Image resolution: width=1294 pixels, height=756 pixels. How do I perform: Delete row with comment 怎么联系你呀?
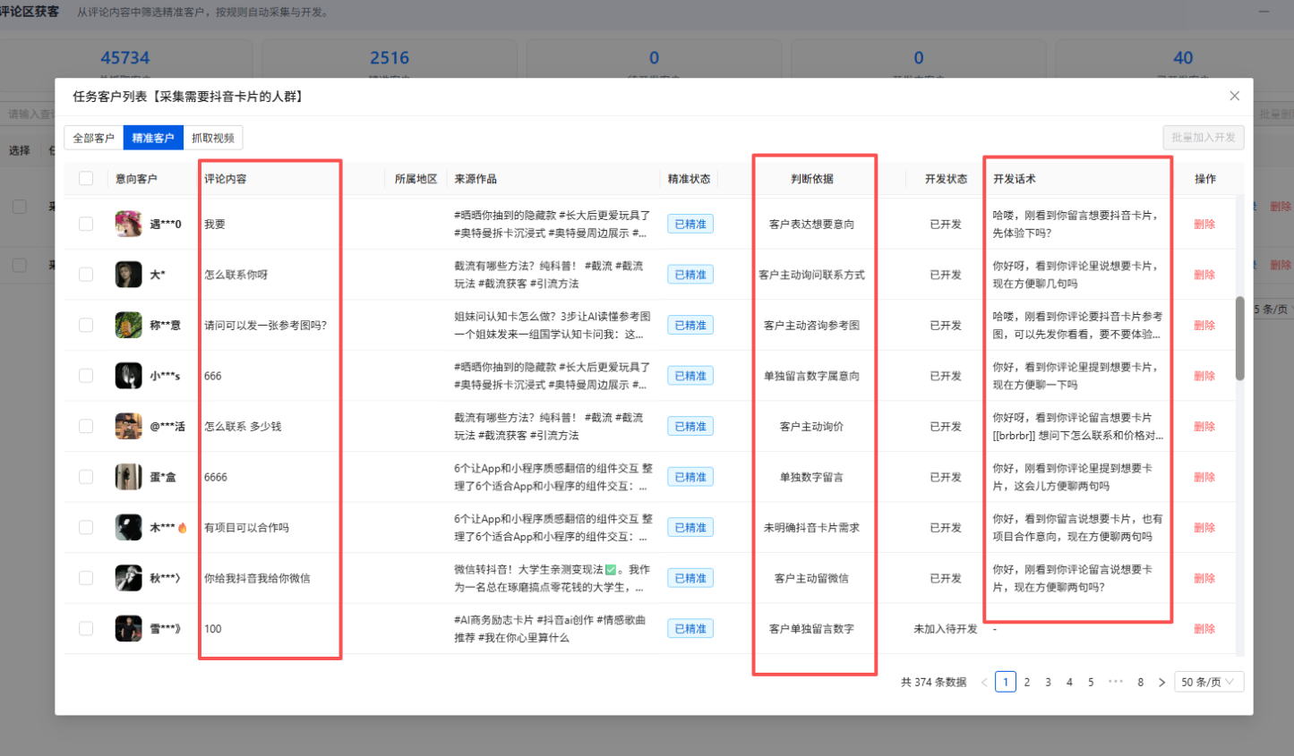coord(1204,275)
